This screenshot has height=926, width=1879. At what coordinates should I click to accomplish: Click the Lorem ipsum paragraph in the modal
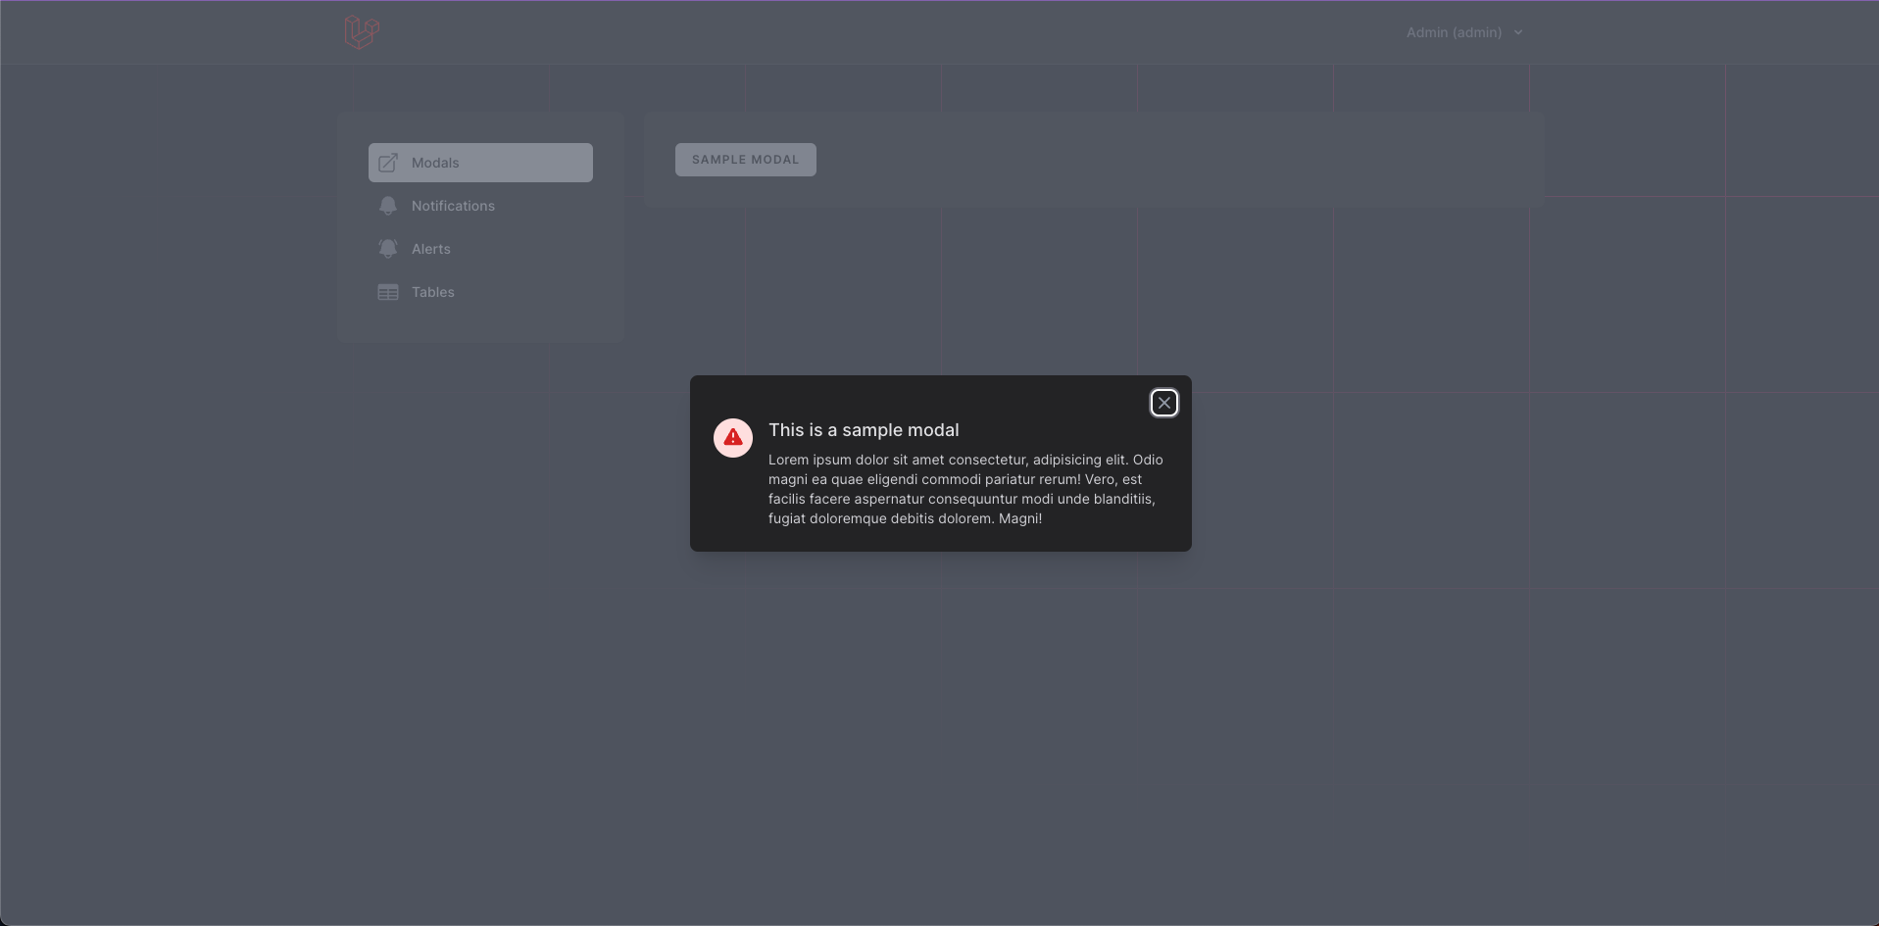965,489
